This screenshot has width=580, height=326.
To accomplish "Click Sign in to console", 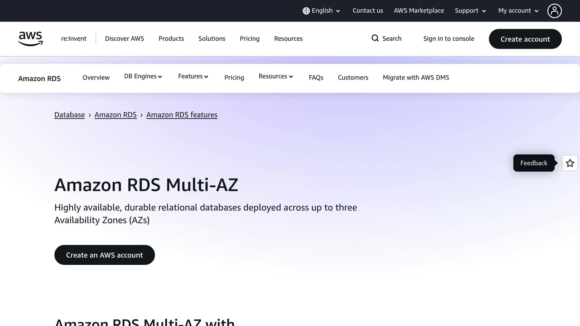I will click(449, 39).
